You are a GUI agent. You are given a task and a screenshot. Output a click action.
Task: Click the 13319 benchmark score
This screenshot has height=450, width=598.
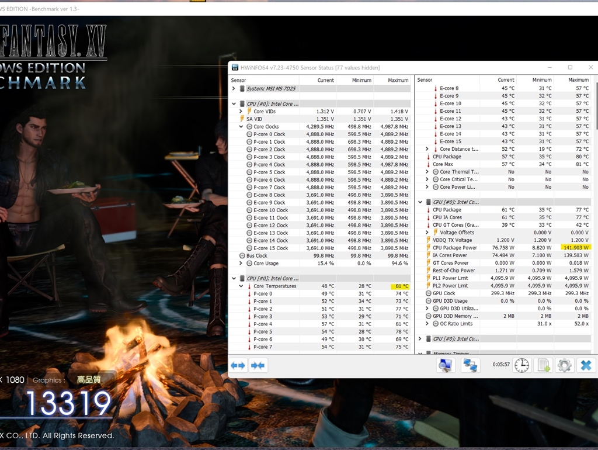[69, 403]
